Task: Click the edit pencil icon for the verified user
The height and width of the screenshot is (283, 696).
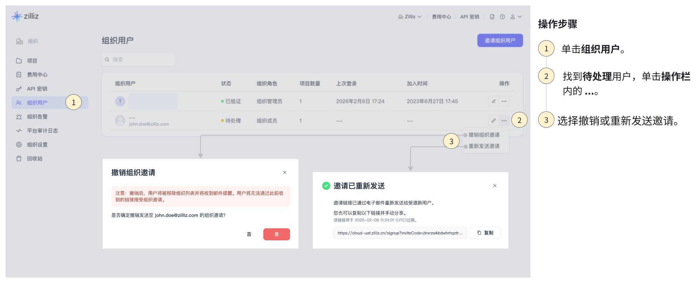Action: point(494,101)
